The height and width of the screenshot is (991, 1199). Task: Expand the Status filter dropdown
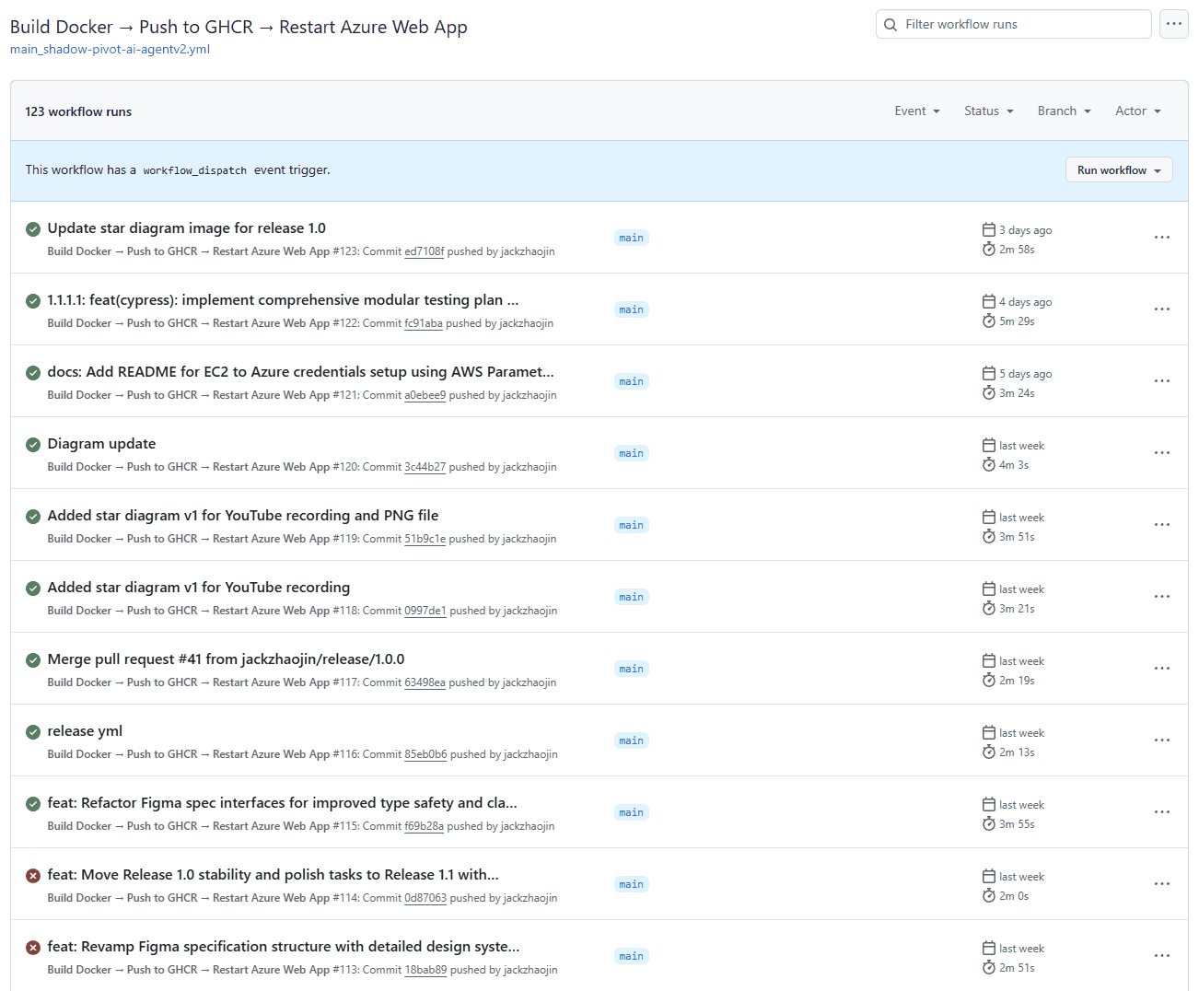(989, 111)
